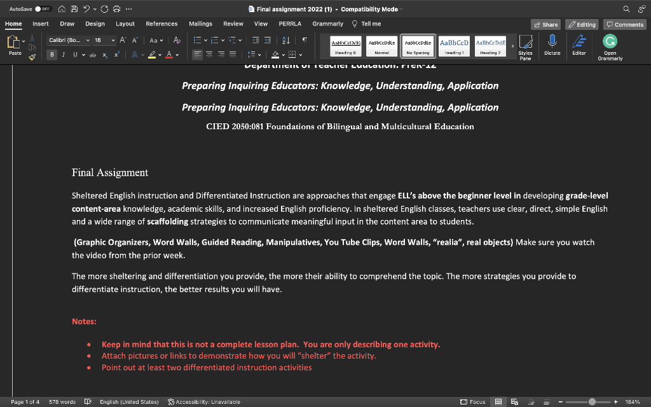Open the highlight color dropdown arrow
The width and height of the screenshot is (651, 407).
click(159, 54)
